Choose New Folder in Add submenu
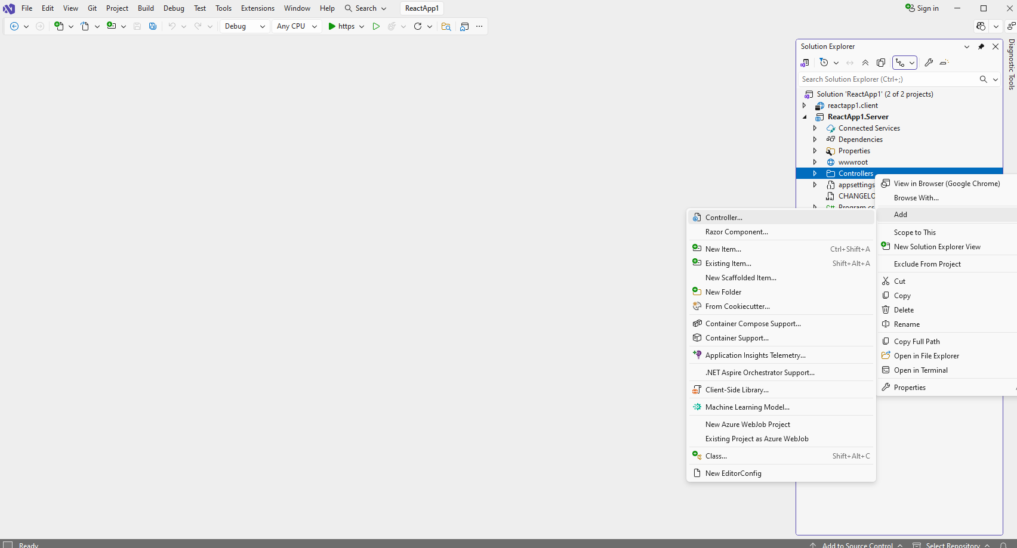 click(x=723, y=292)
